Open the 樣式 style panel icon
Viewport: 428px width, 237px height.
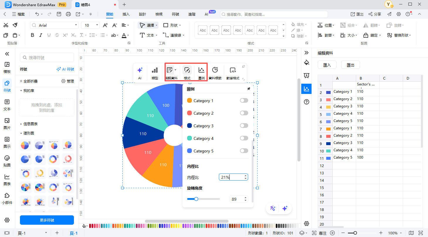tap(187, 72)
